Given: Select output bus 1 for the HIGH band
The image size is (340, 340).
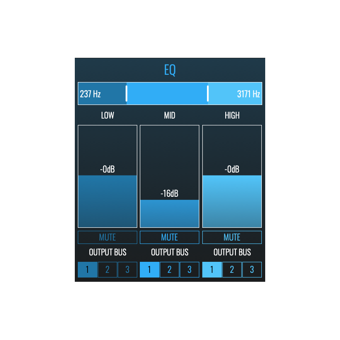Looking at the screenshot, I should pyautogui.click(x=212, y=269).
